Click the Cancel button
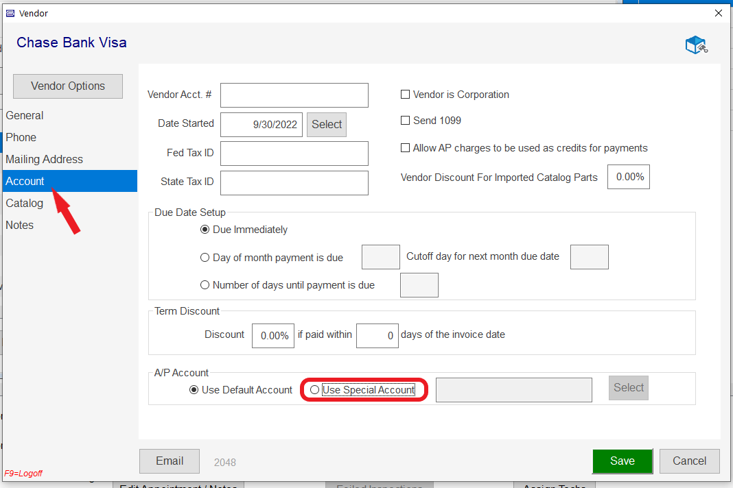The height and width of the screenshot is (488, 733). [x=689, y=461]
